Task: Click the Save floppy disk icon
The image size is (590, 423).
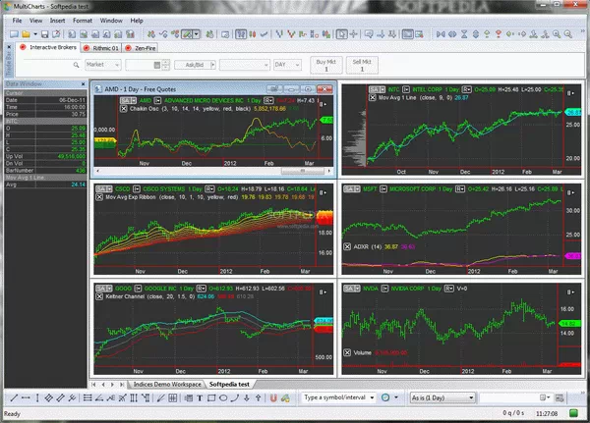Action: 45,34
